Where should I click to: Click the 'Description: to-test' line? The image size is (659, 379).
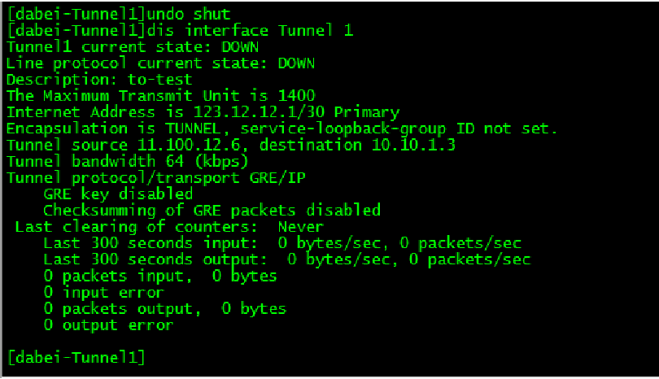pos(99,79)
